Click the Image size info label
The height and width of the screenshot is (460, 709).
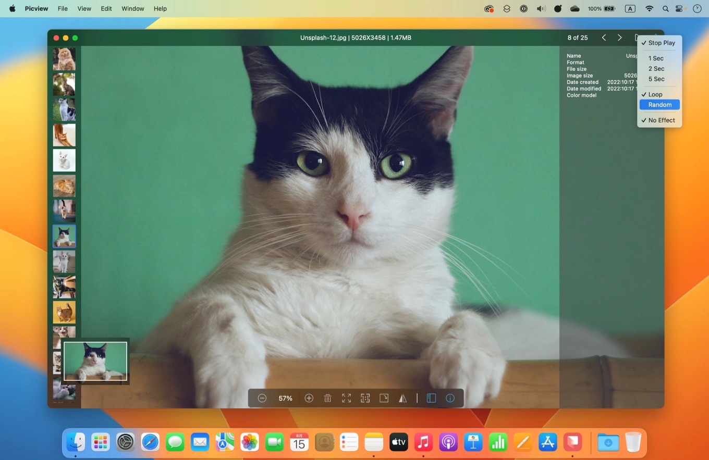pyautogui.click(x=580, y=76)
